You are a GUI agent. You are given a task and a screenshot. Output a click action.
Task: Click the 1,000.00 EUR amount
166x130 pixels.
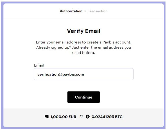point(63,117)
